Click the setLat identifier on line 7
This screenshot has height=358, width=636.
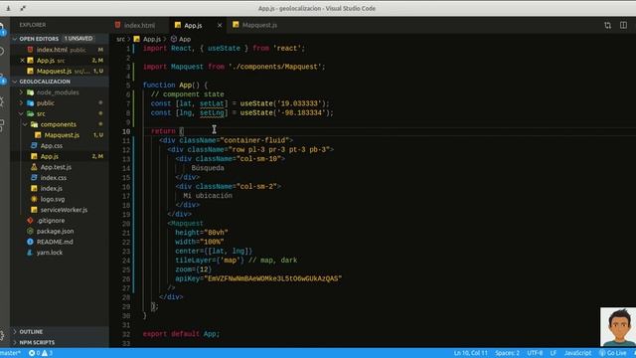[x=212, y=103]
